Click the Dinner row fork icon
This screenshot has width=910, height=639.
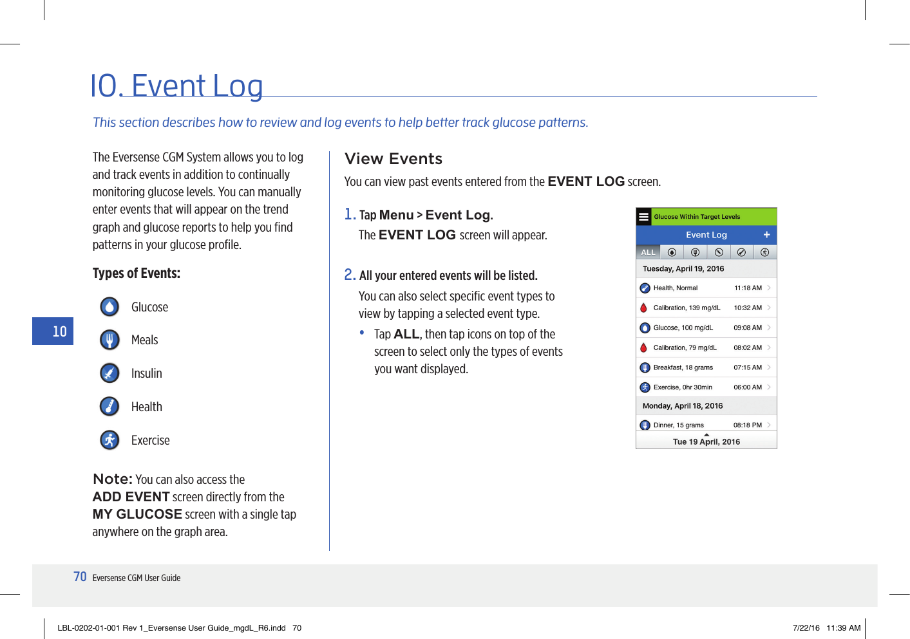(x=645, y=425)
